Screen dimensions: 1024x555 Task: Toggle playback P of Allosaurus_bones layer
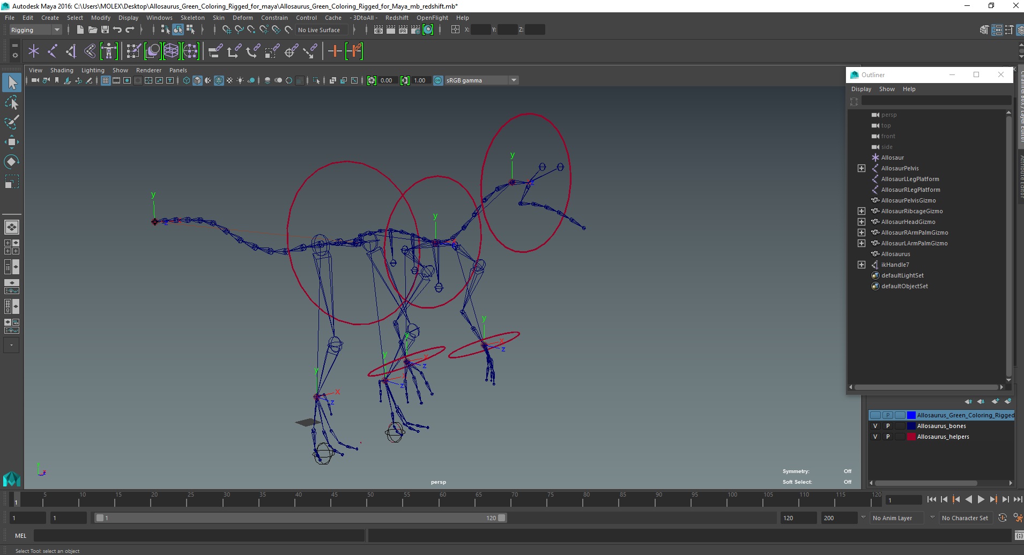pyautogui.click(x=888, y=426)
